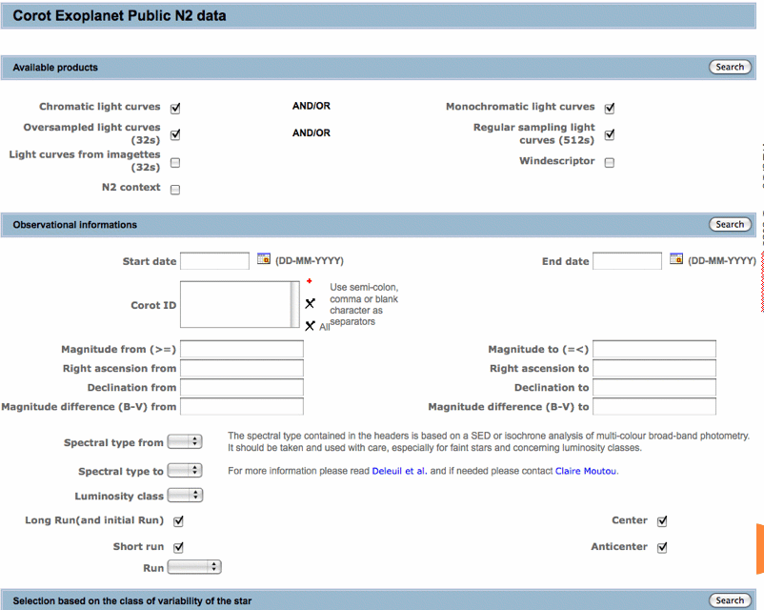764x610 pixels.
Task: Click the red plus icon beside Corot ID
Action: point(309,282)
